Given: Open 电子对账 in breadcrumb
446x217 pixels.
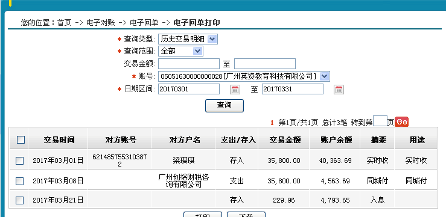Looking at the screenshot, I should point(101,23).
